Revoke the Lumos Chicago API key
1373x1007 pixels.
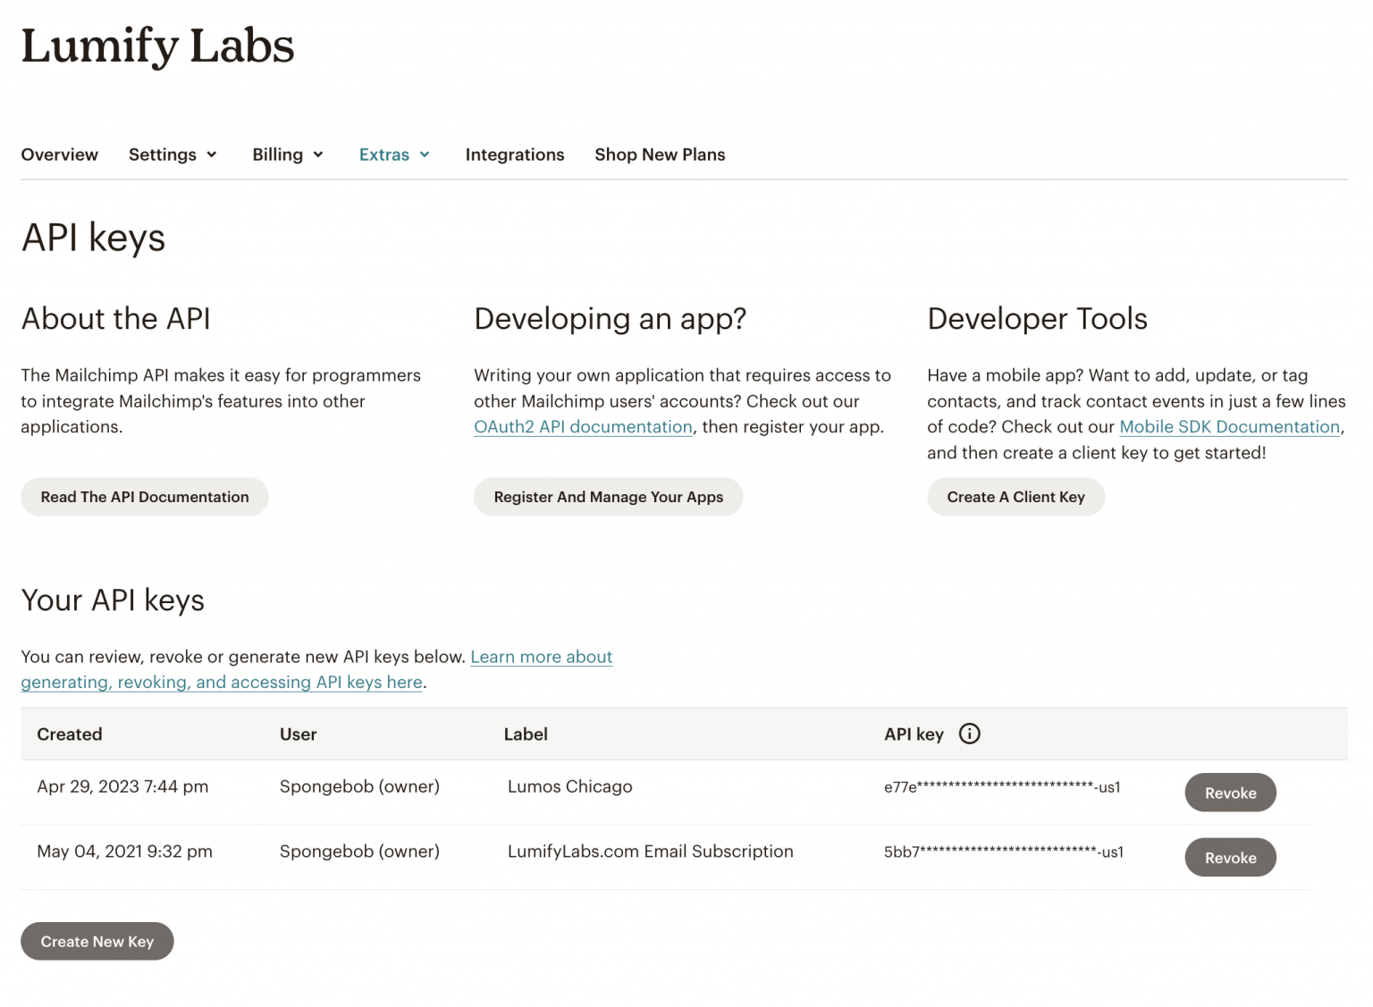[1230, 793]
